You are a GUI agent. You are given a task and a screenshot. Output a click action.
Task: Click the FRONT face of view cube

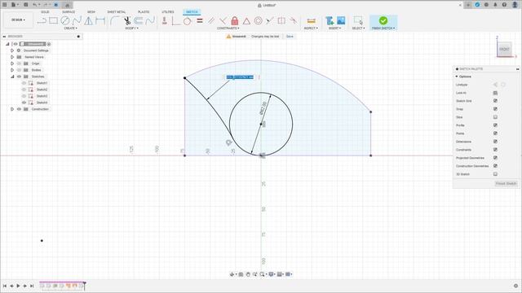504,49
